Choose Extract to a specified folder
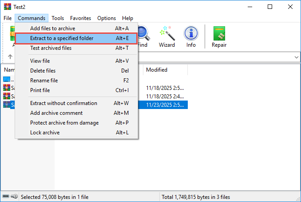The image size is (301, 202). coord(76,38)
